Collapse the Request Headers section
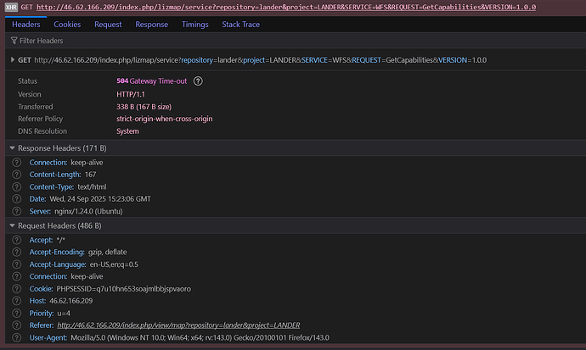Viewport: 586px width, 350px height. click(x=12, y=226)
